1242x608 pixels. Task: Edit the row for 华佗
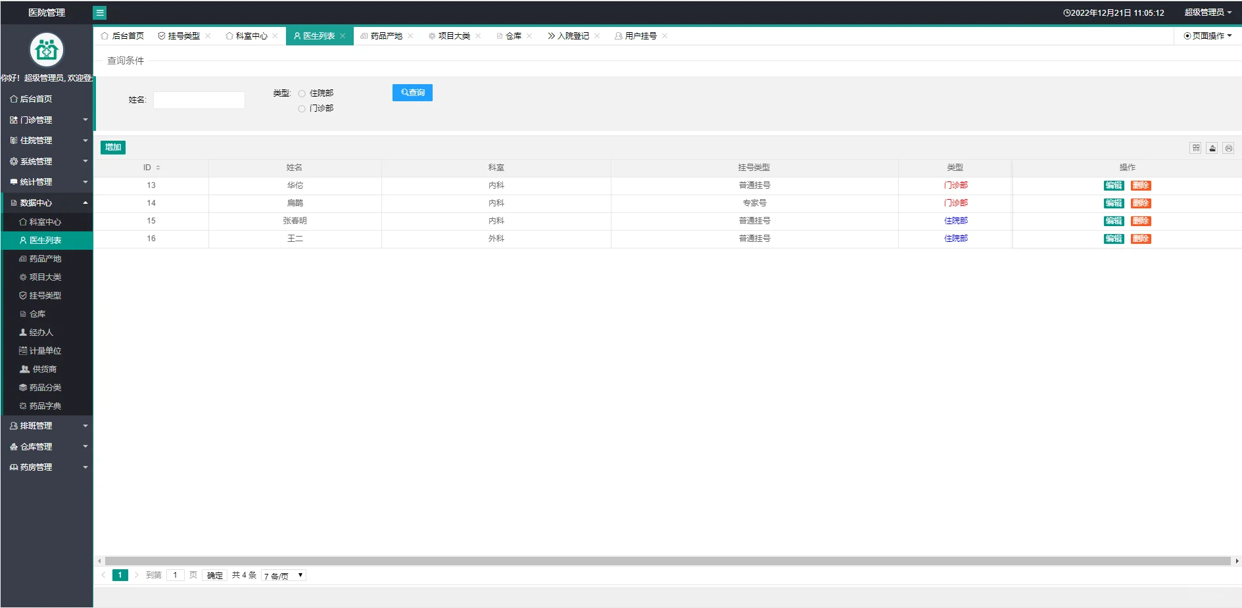point(1114,185)
